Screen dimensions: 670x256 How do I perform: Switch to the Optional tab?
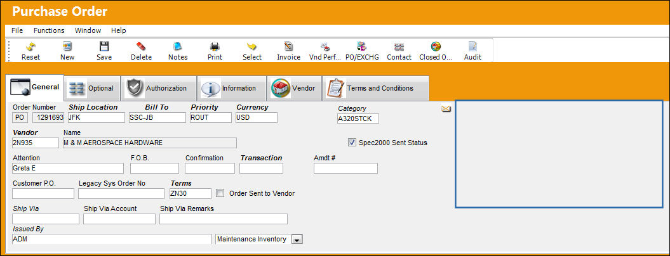pyautogui.click(x=92, y=88)
